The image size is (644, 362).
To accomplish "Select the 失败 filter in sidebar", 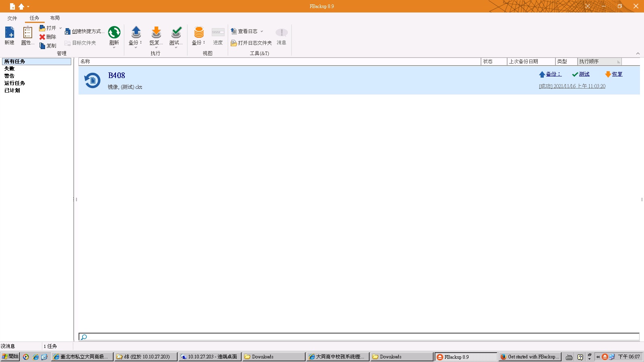I will click(x=9, y=69).
